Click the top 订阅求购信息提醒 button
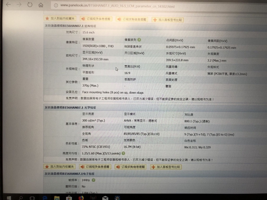Viewport: 267px width, 200px height. click(132, 19)
